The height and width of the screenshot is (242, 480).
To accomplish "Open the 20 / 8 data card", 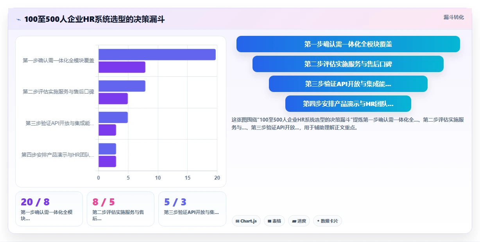I will [x=49, y=209].
